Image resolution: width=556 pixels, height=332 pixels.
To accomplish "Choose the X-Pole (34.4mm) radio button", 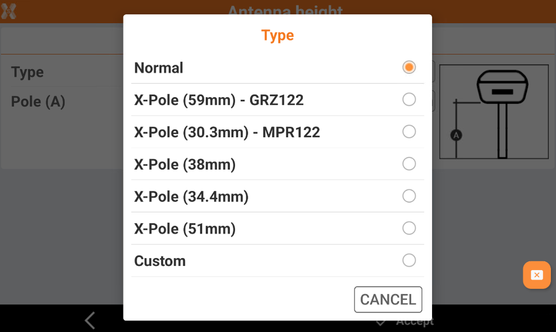I will coord(409,197).
